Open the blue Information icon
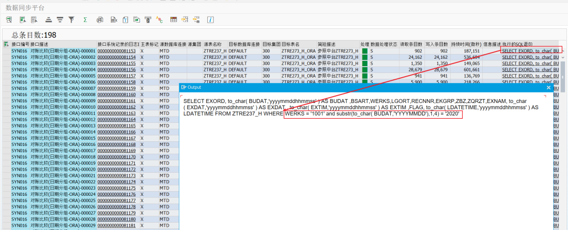 point(210,19)
